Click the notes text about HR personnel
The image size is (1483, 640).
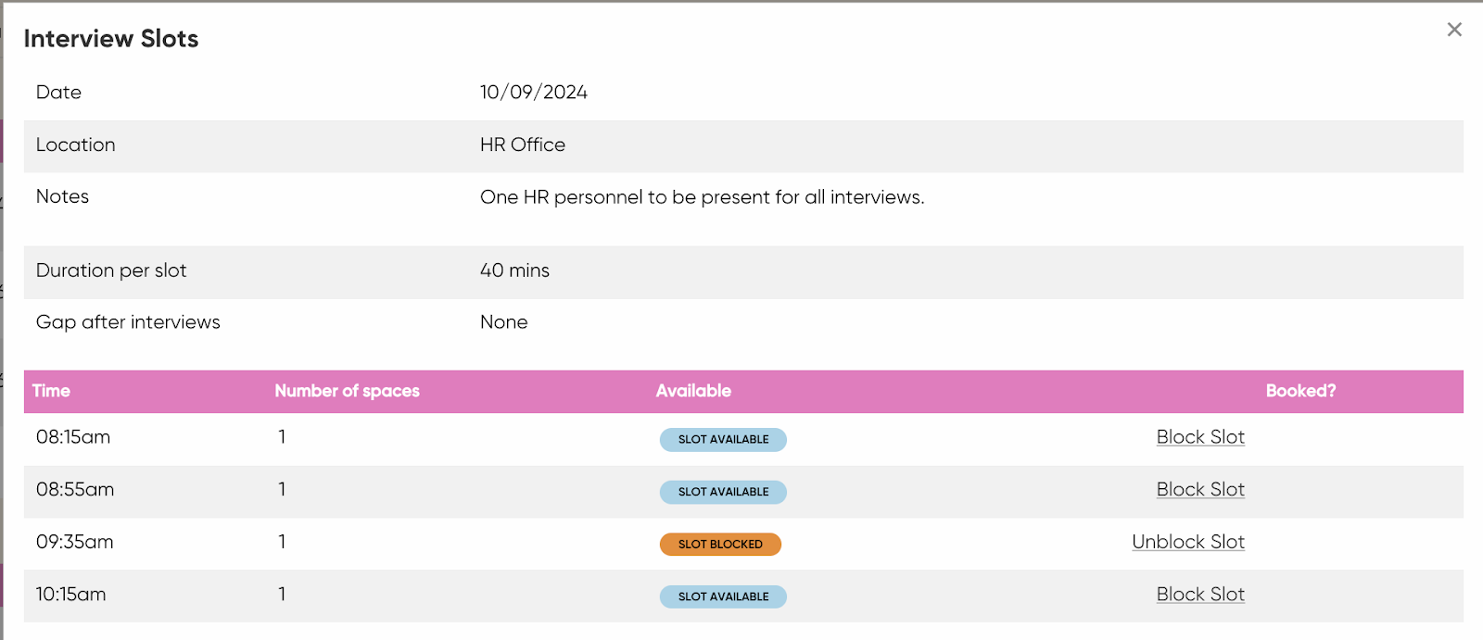[702, 197]
